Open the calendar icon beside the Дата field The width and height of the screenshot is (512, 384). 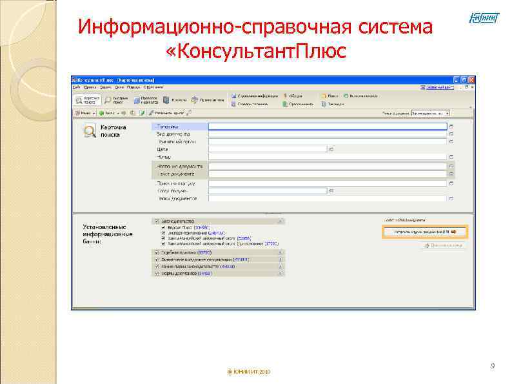coord(331,149)
